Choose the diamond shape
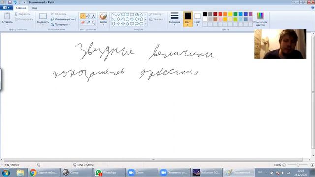315x177 pixels. point(118,19)
